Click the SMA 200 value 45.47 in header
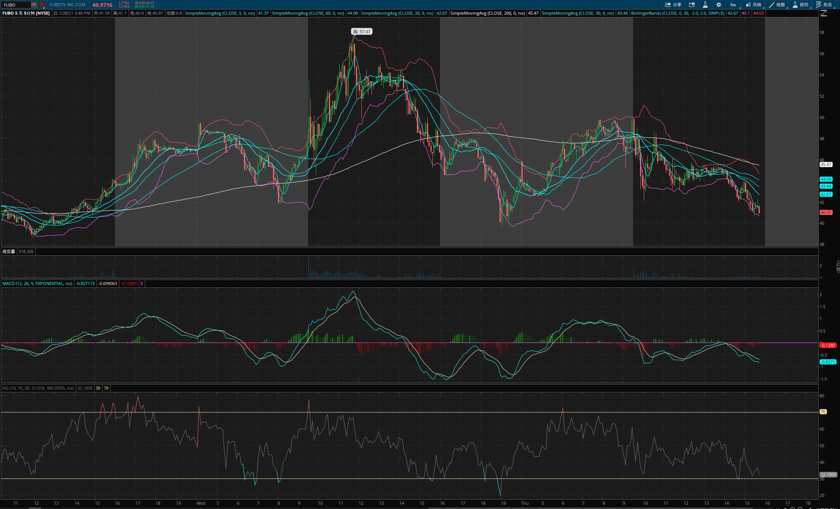 click(x=533, y=13)
